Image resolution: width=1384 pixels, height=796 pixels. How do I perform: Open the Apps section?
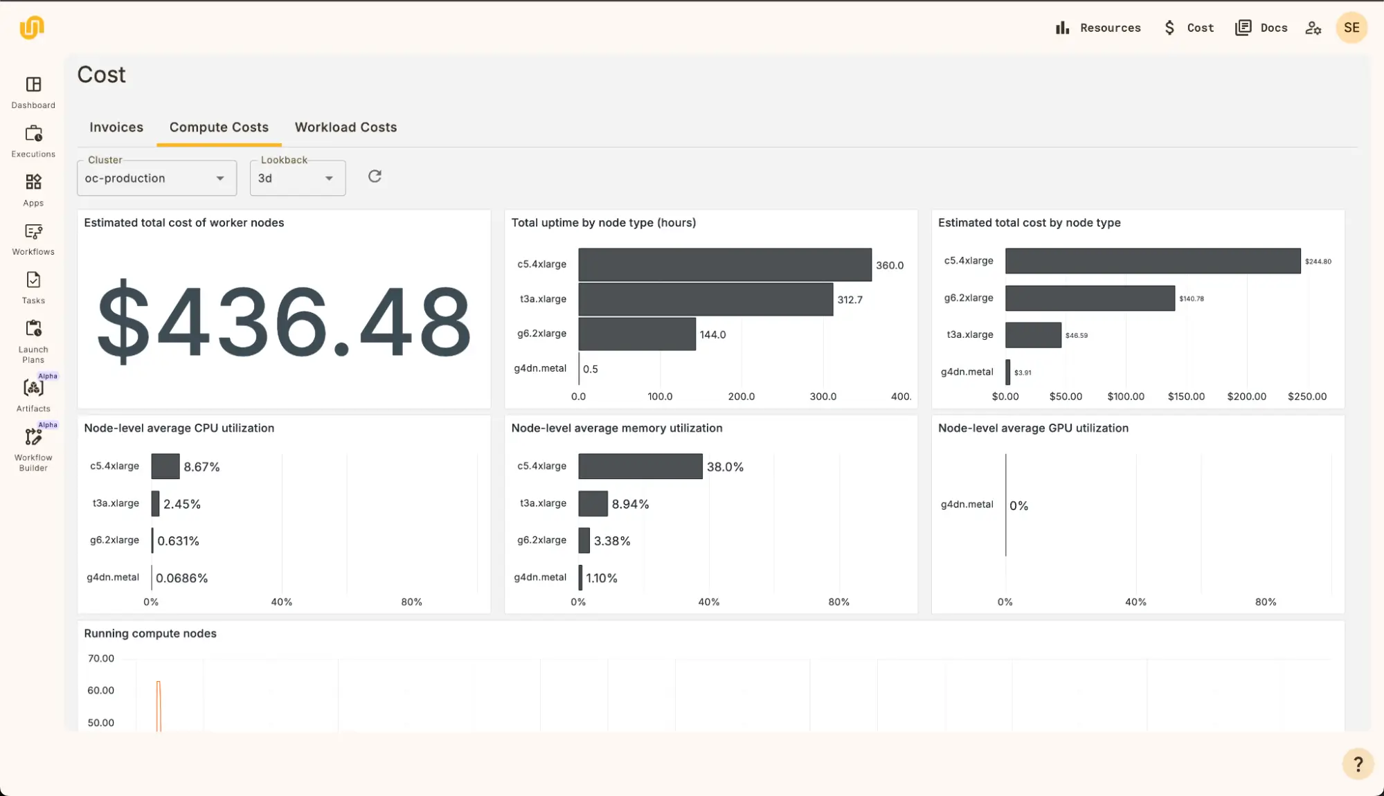(x=33, y=189)
